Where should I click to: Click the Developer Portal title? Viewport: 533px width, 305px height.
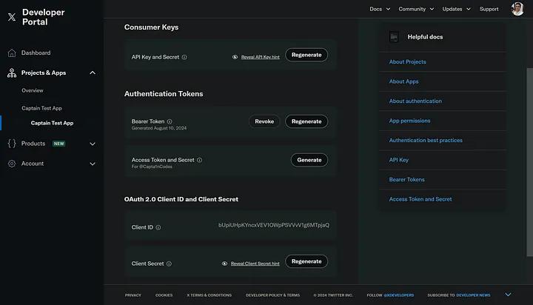pos(43,17)
